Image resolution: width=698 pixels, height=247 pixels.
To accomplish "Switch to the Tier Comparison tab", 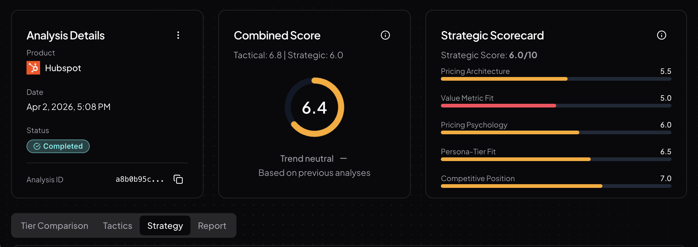I will [x=54, y=225].
